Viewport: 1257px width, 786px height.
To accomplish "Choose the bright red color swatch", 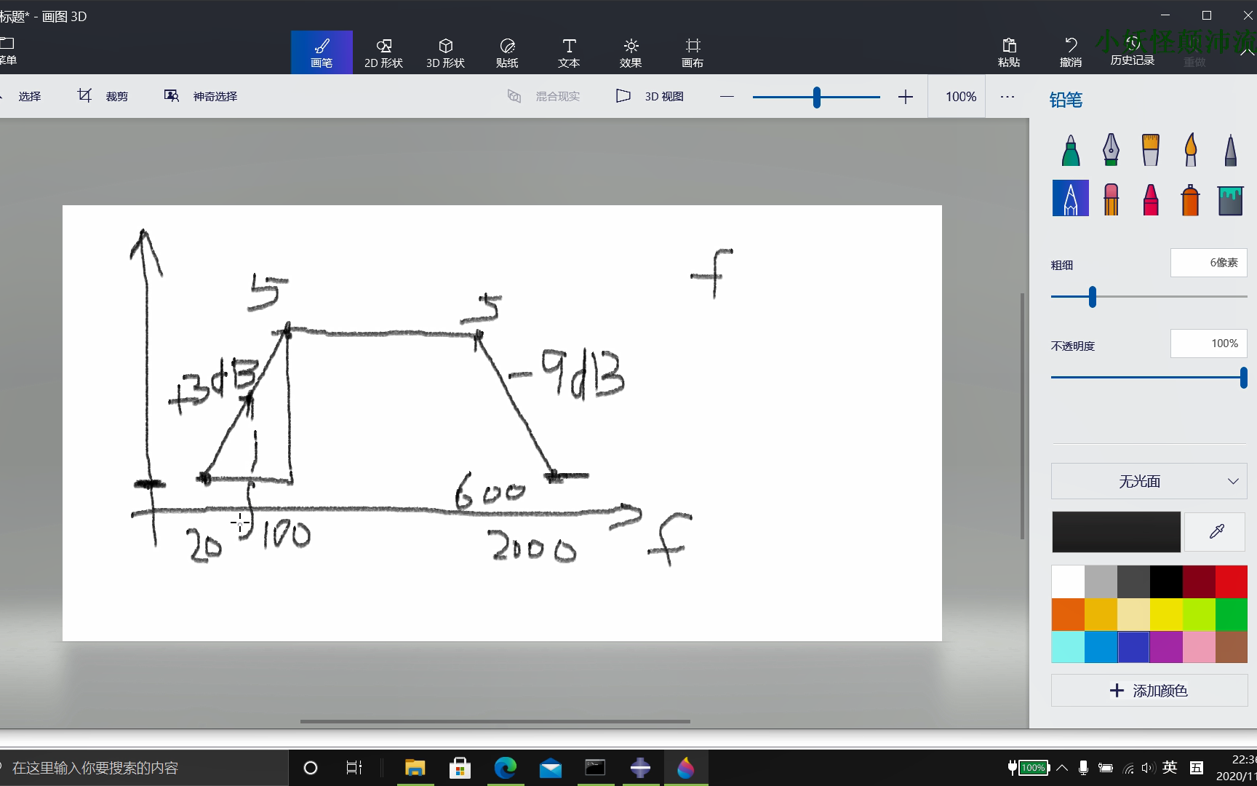I will 1232,582.
